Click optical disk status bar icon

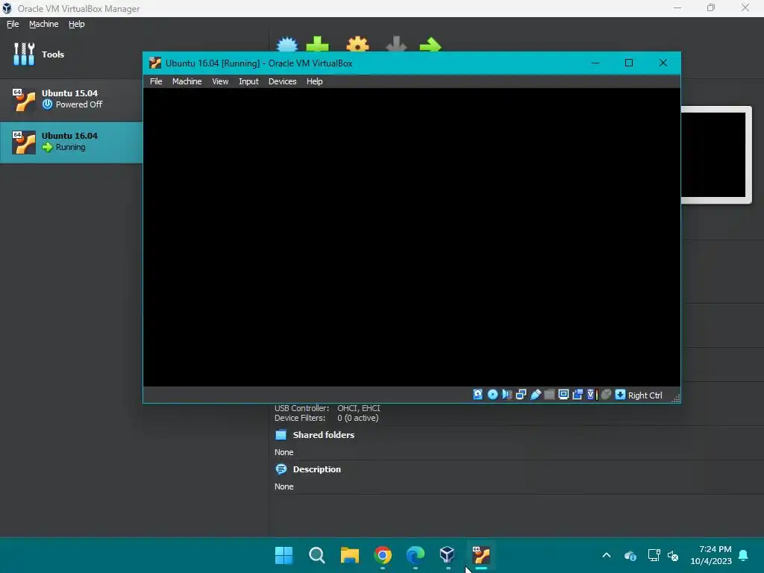click(492, 395)
